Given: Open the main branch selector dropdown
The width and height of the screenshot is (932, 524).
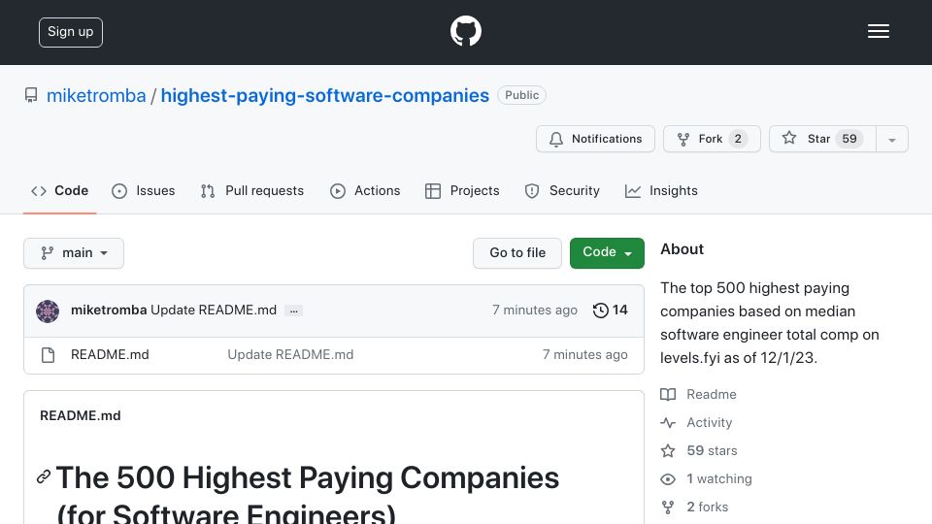Looking at the screenshot, I should [74, 253].
